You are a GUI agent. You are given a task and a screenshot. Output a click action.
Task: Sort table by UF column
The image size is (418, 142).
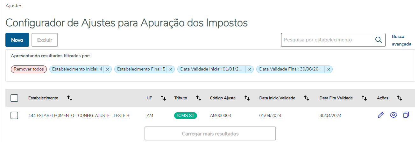point(163,98)
